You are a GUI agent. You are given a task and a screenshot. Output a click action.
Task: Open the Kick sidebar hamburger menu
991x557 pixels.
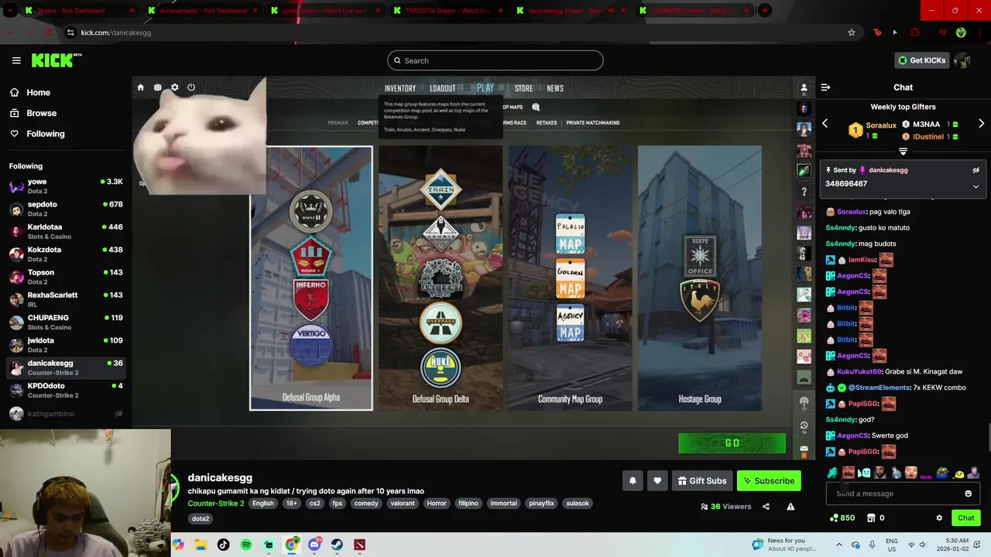coord(16,60)
